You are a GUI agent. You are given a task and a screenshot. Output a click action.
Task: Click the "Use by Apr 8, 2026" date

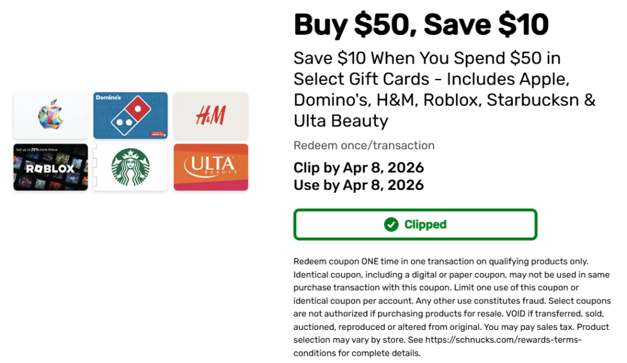coord(359,185)
